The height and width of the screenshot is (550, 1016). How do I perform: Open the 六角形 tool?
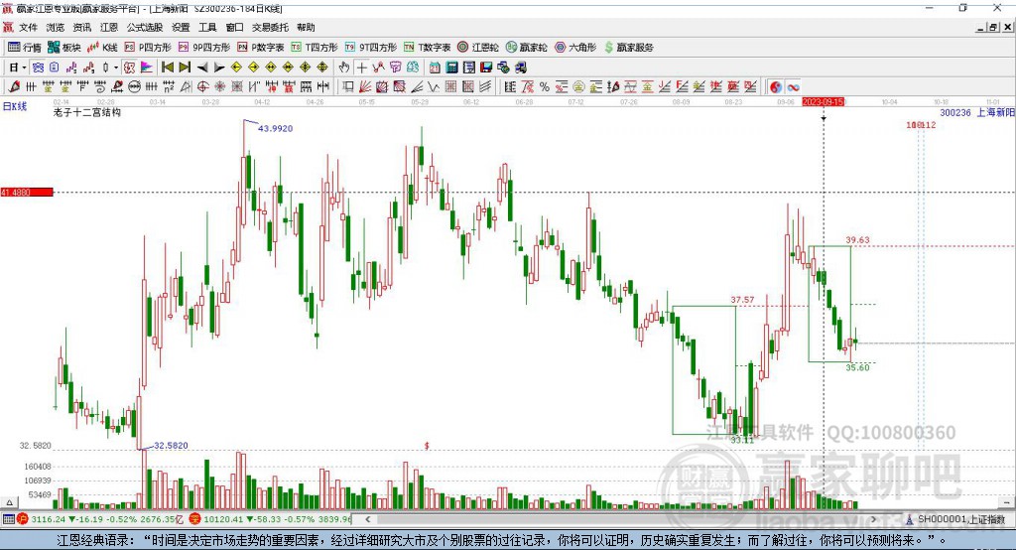click(575, 48)
